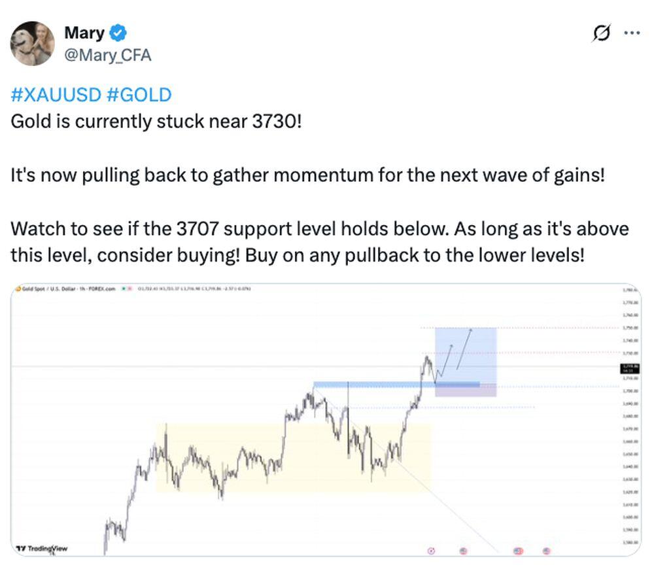Click the display name Mary
Image resolution: width=654 pixels, height=569 pixels.
tap(84, 33)
